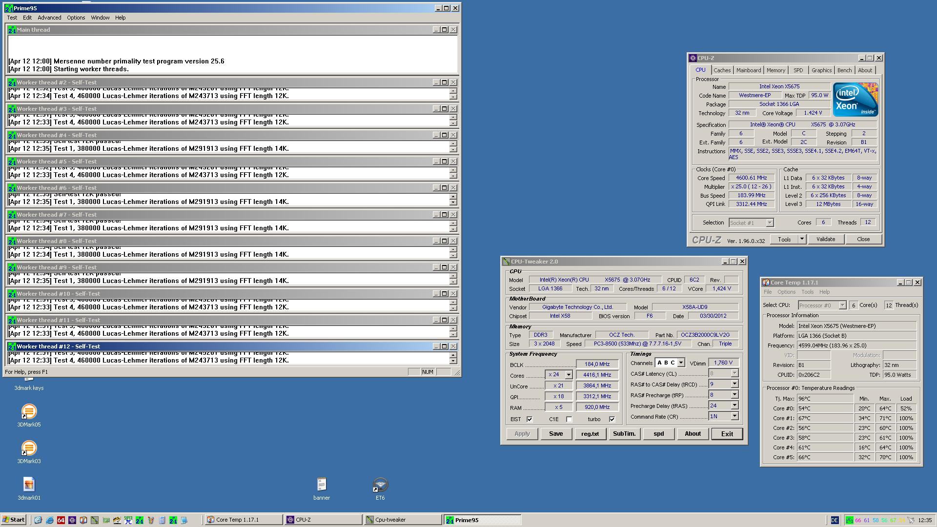The image size is (937, 527).
Task: Expand the CPU-Z Tools dropdown arrow
Action: pos(802,239)
